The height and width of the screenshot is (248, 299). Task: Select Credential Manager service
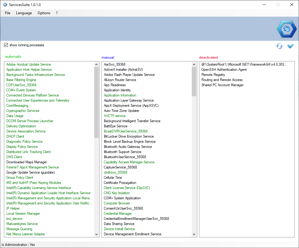click(118, 213)
